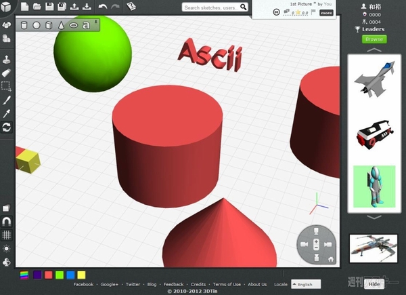Undo the last action
Screen dimensions: 406x295
coord(103,7)
